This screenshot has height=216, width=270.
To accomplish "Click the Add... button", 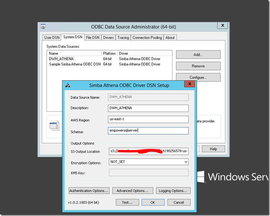I will (198, 55).
